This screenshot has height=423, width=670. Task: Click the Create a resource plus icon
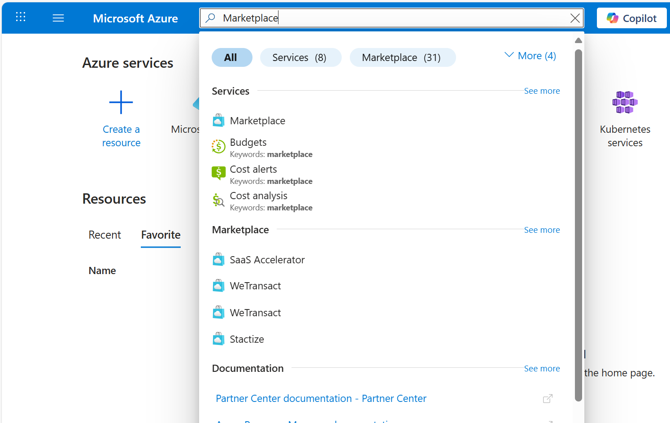(121, 102)
